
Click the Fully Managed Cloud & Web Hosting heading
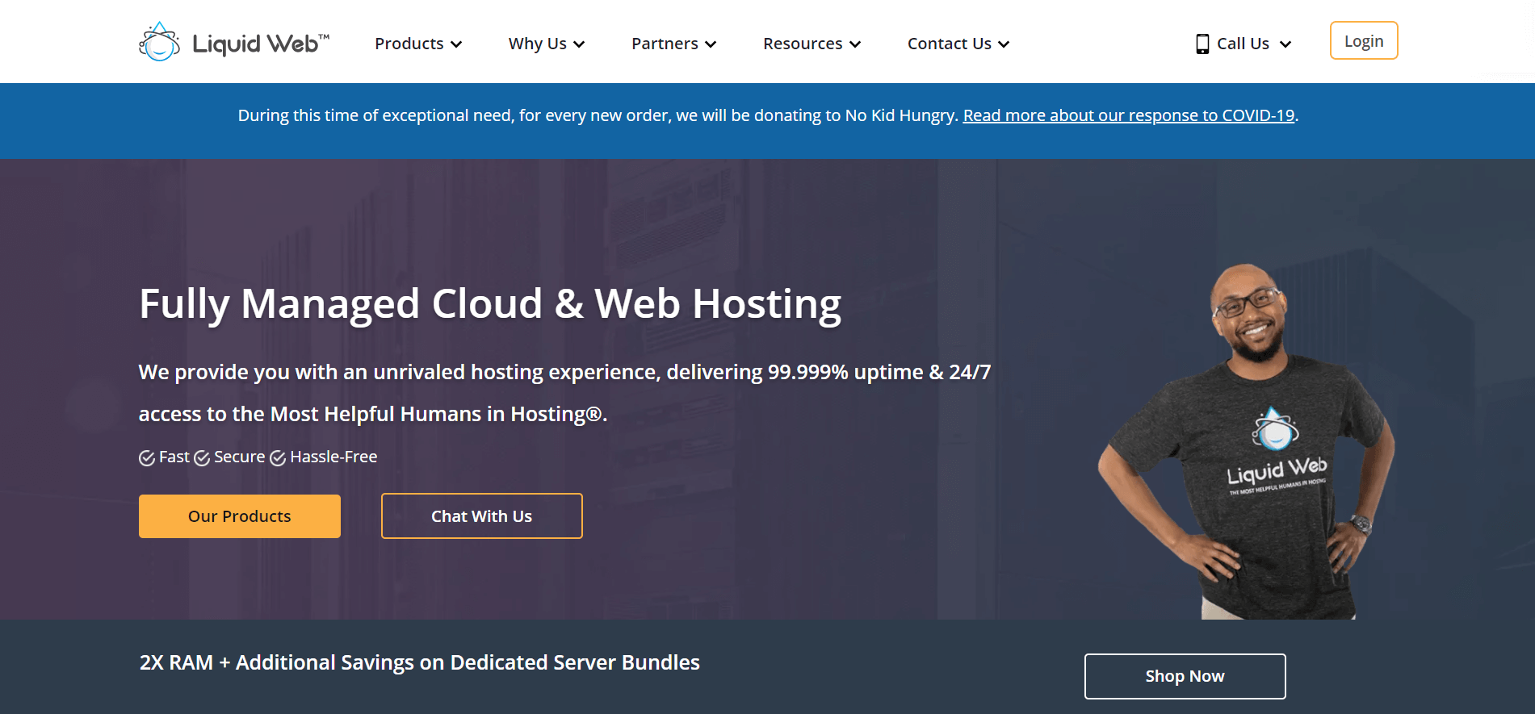coord(490,304)
